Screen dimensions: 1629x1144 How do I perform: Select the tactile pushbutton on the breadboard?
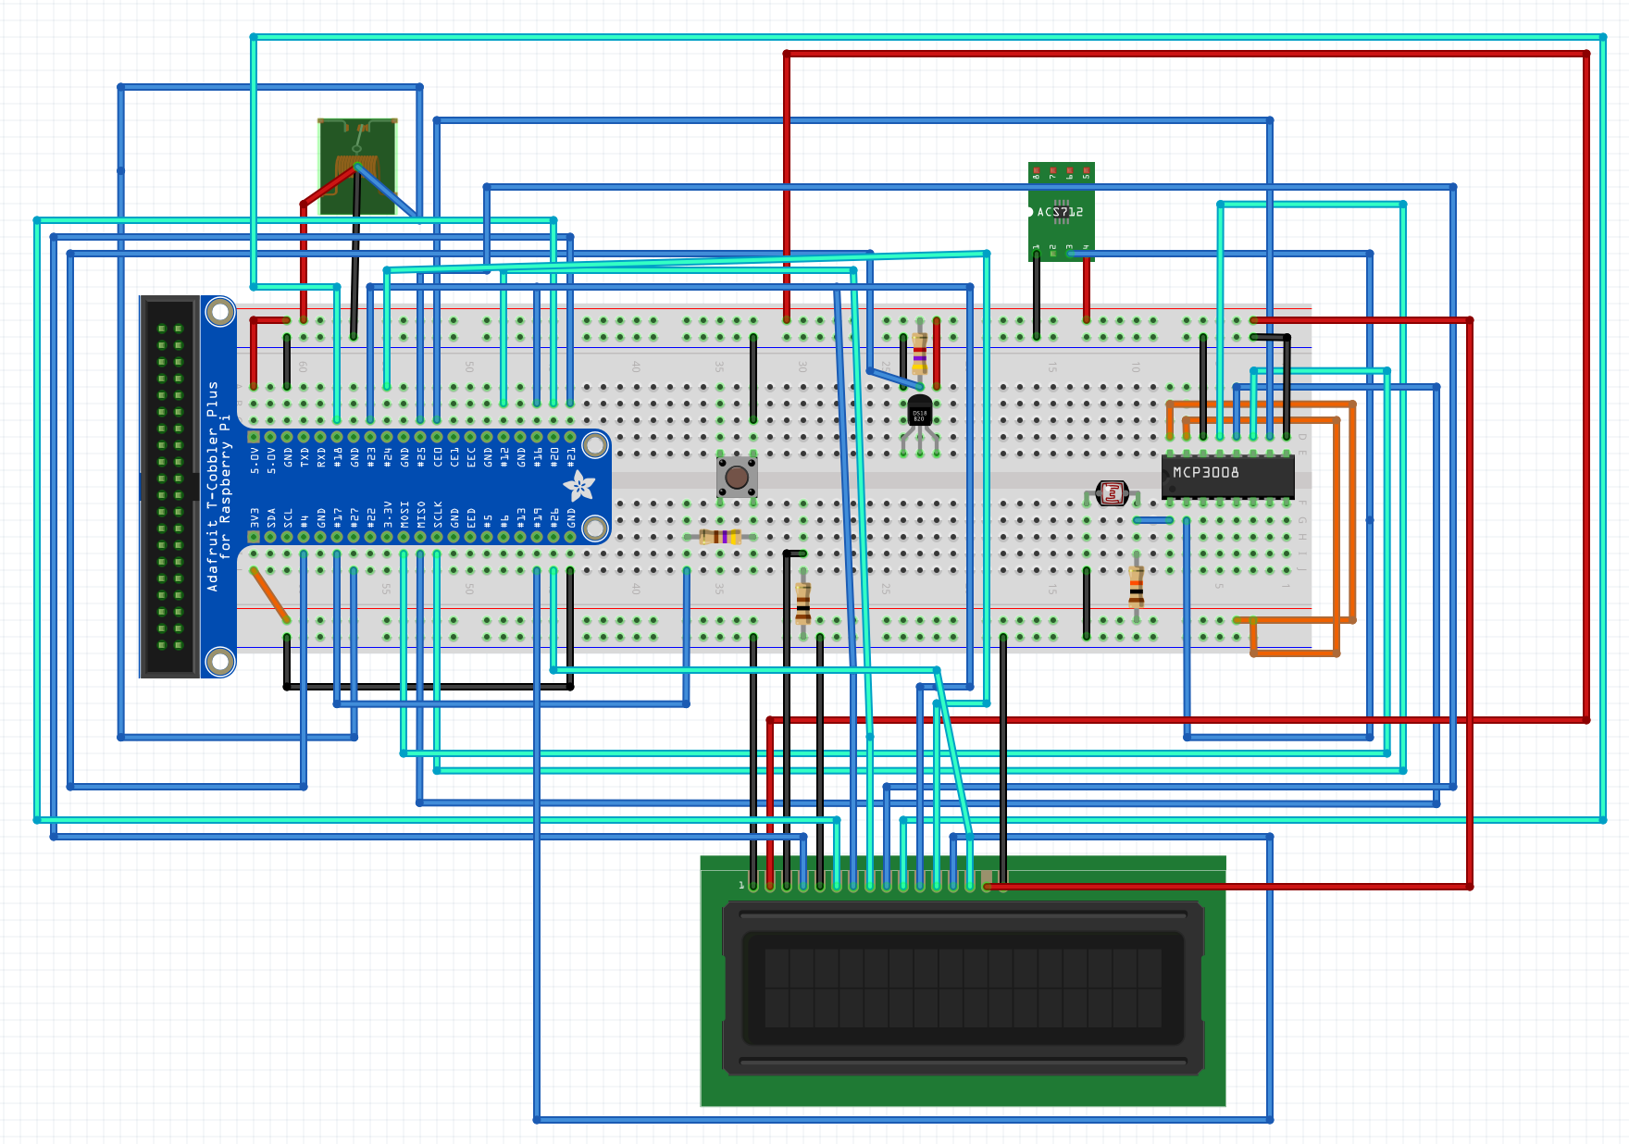(737, 477)
